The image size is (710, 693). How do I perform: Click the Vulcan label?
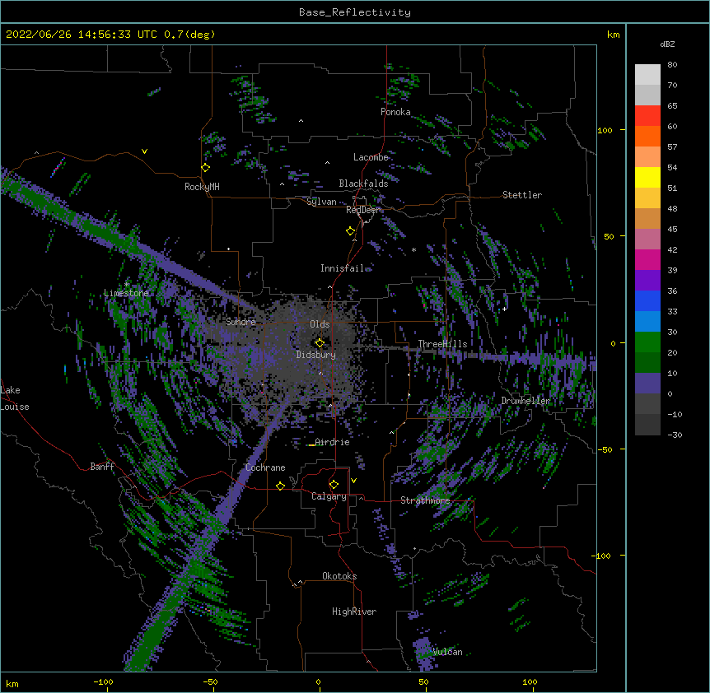[x=447, y=652]
